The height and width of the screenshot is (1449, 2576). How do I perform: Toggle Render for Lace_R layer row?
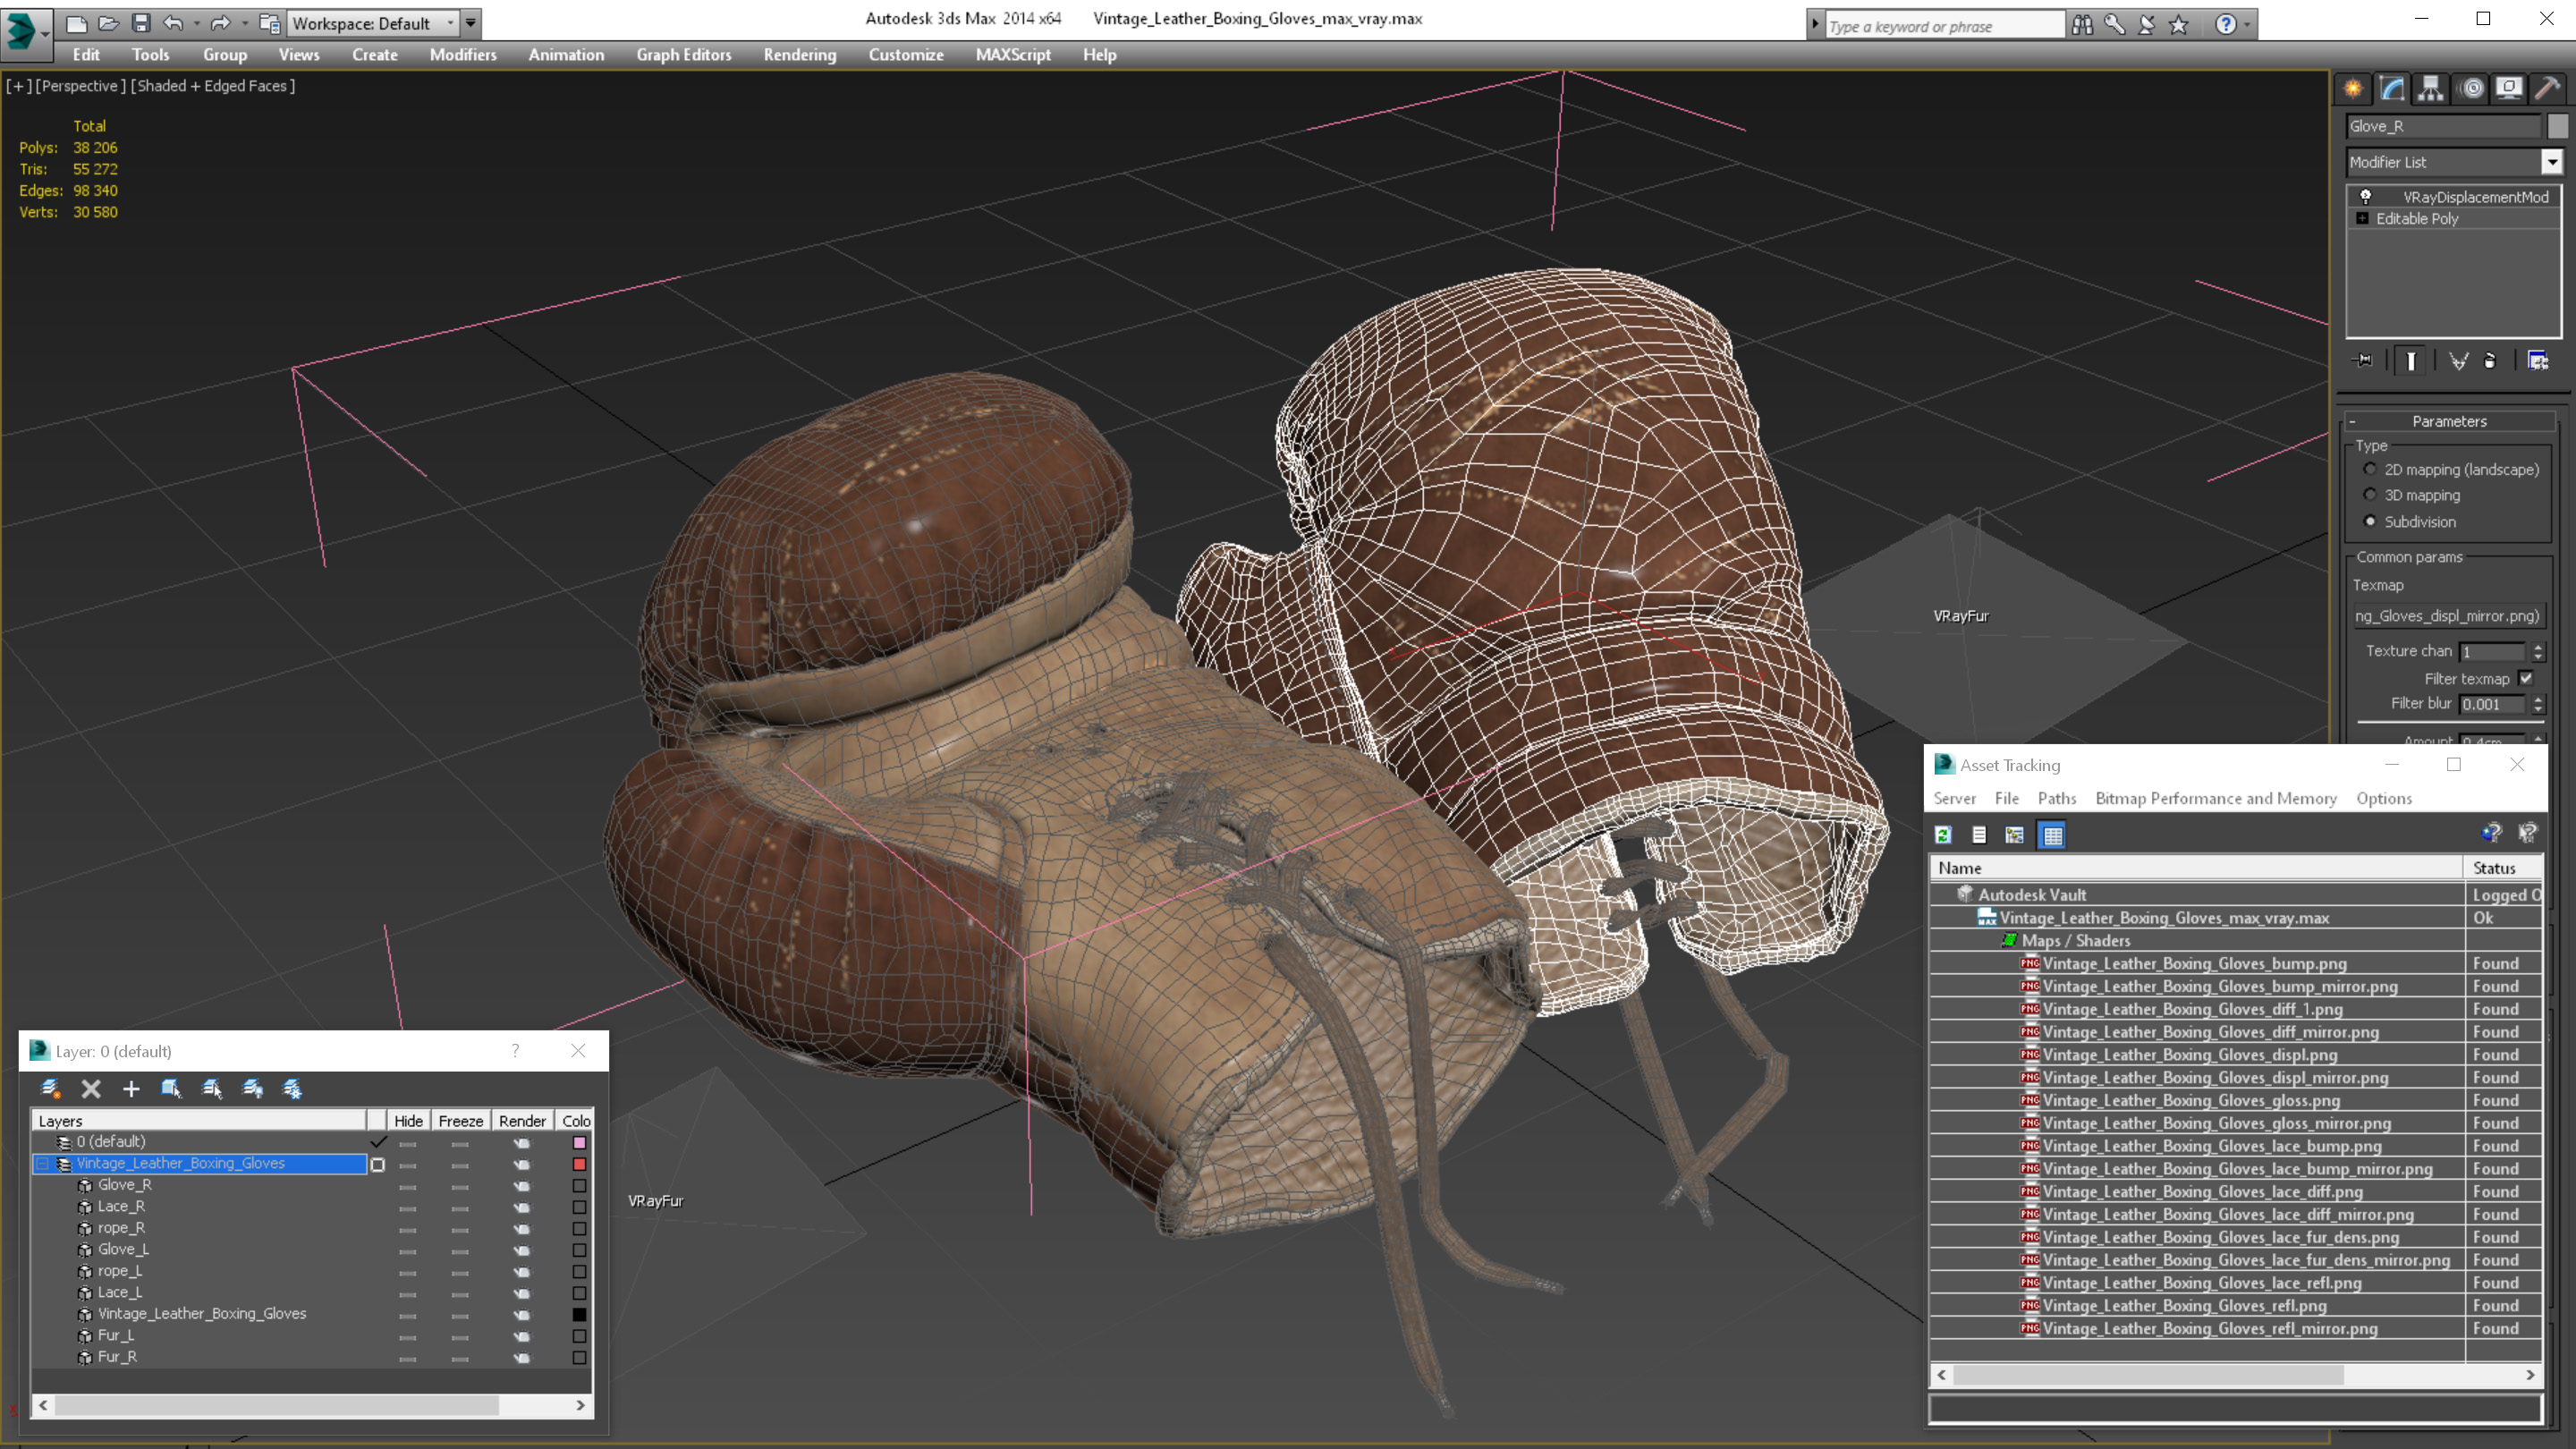(x=522, y=1207)
